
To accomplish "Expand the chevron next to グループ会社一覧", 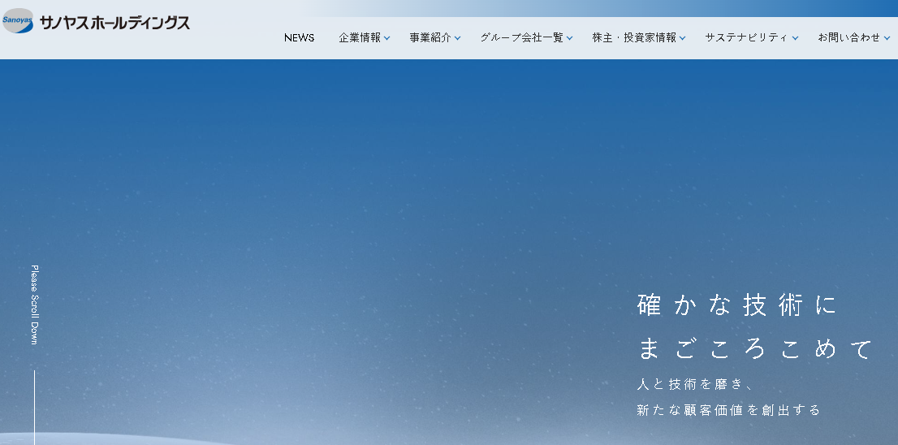I will (x=569, y=38).
